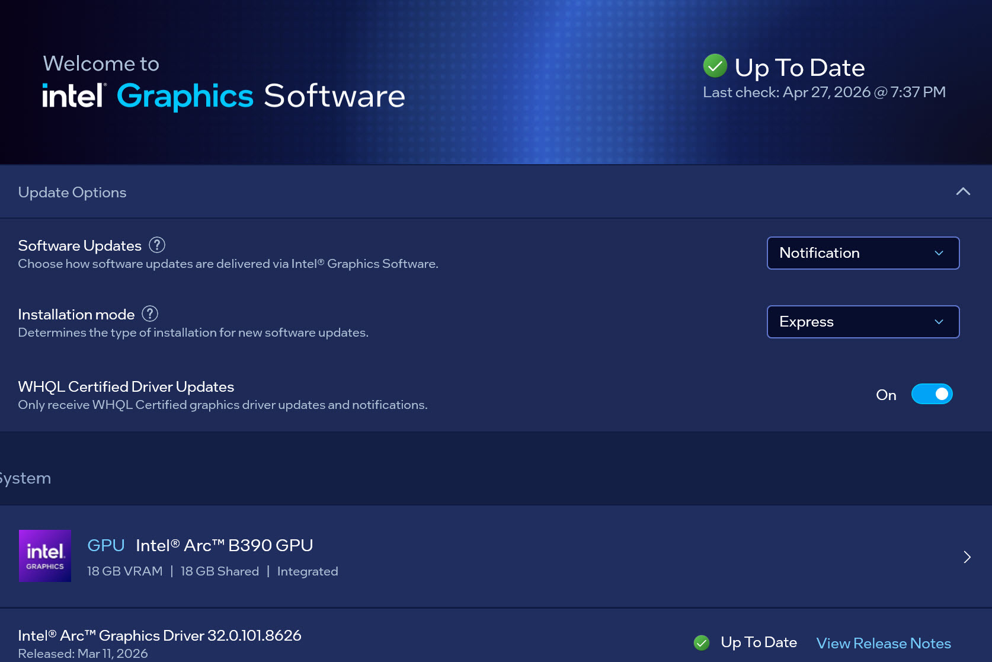Screen dimensions: 992x662
Task: Open the Installation mode Express dropdown
Action: 863,322
